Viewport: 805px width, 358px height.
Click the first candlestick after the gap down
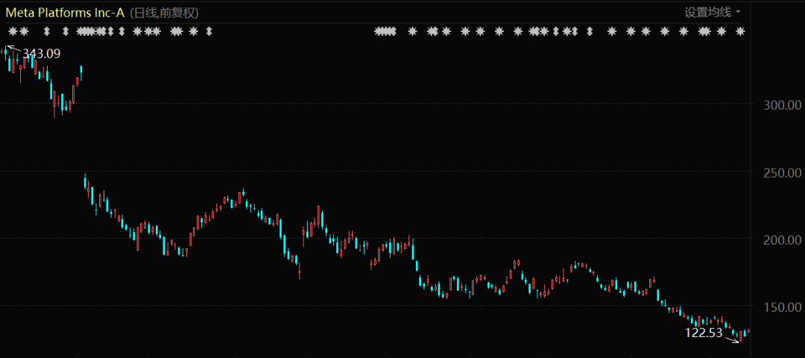pos(86,182)
